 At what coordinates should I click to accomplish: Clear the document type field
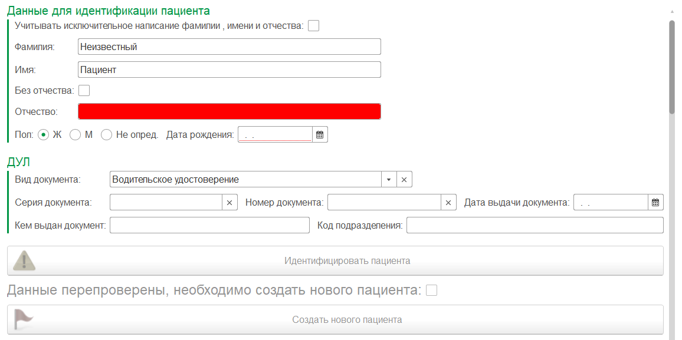pos(404,180)
